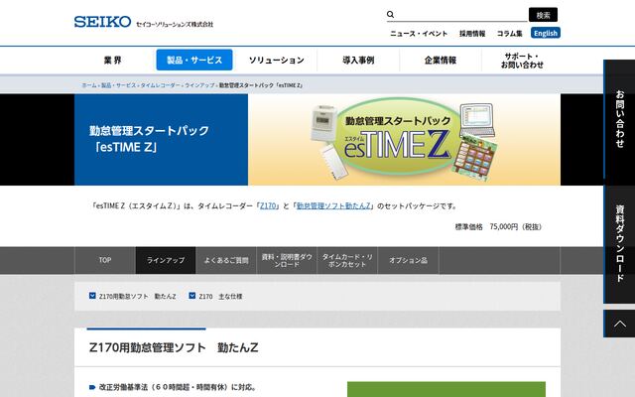This screenshot has width=635, height=397.
Task: Switch to English site
Action: [x=546, y=33]
